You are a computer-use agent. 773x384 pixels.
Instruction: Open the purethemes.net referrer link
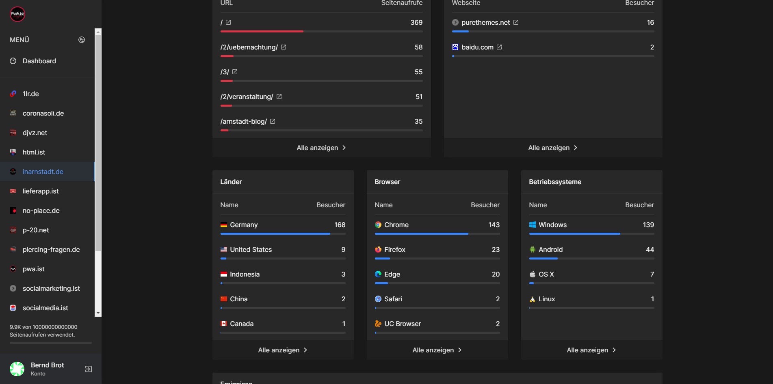pos(485,22)
